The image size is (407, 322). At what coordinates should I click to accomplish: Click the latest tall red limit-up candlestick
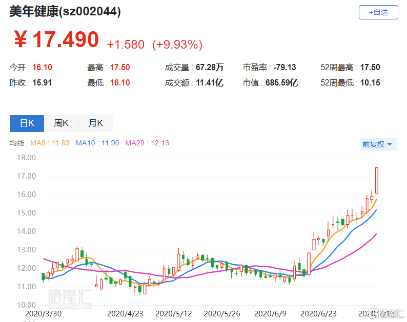click(377, 180)
